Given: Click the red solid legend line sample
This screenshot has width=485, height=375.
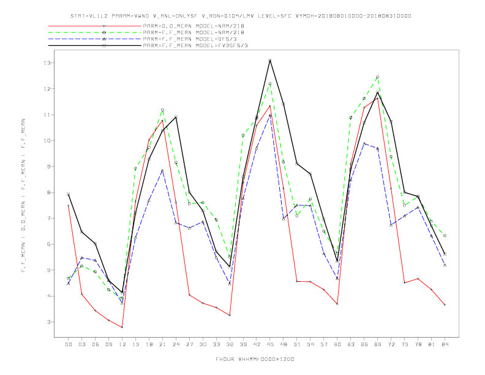Looking at the screenshot, I should pos(95,26).
